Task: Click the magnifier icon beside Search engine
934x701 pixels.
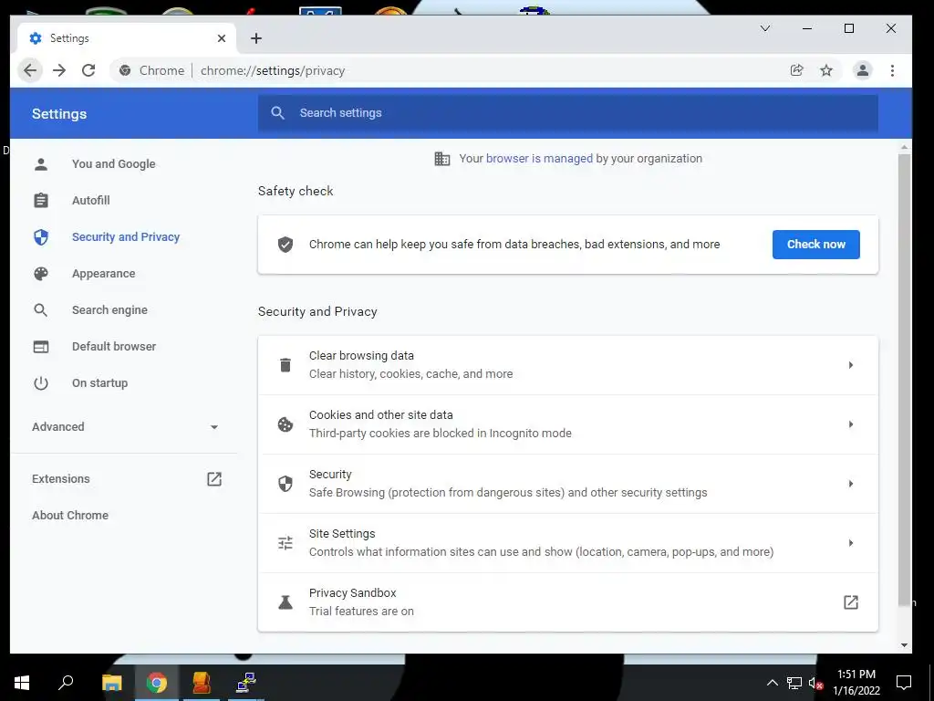Action: [40, 310]
